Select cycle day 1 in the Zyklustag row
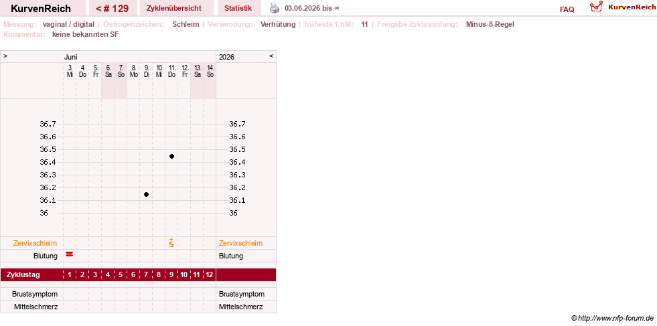The width and height of the screenshot is (657, 326). pos(70,275)
